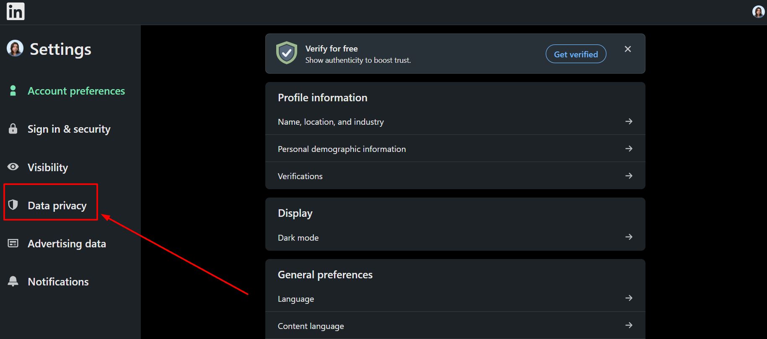767x339 pixels.
Task: Click the Visibility eye icon
Action: pyautogui.click(x=13, y=167)
